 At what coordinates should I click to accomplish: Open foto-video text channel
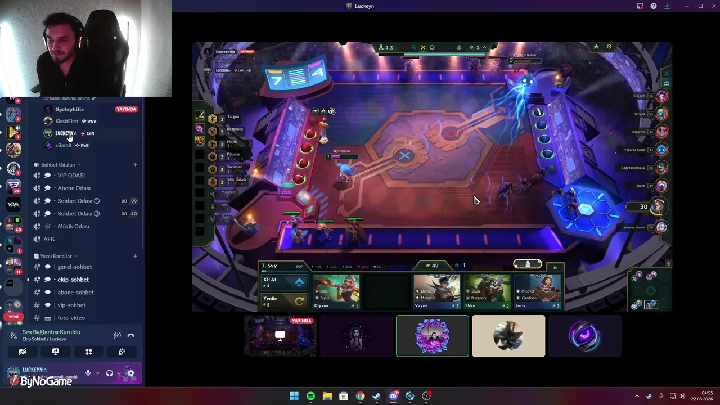(x=85, y=318)
